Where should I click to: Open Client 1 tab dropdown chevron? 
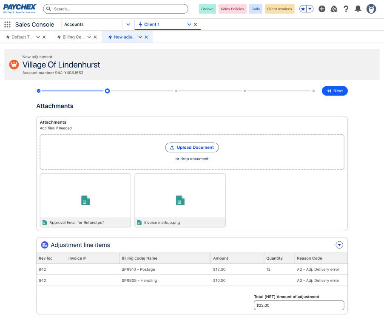point(189,25)
